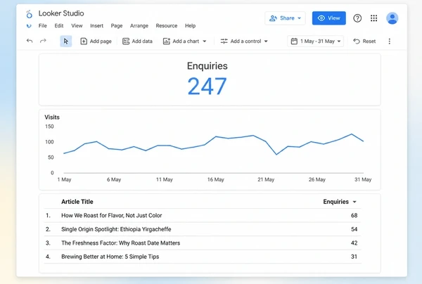Click the Looker Studio logo icon
The image size is (422, 284).
[x=29, y=14]
